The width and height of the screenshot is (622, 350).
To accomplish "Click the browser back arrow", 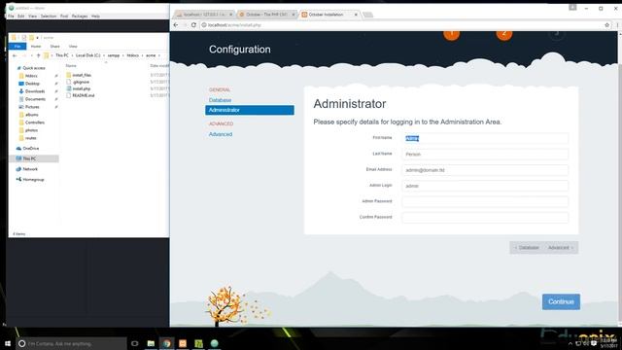I will (176, 25).
